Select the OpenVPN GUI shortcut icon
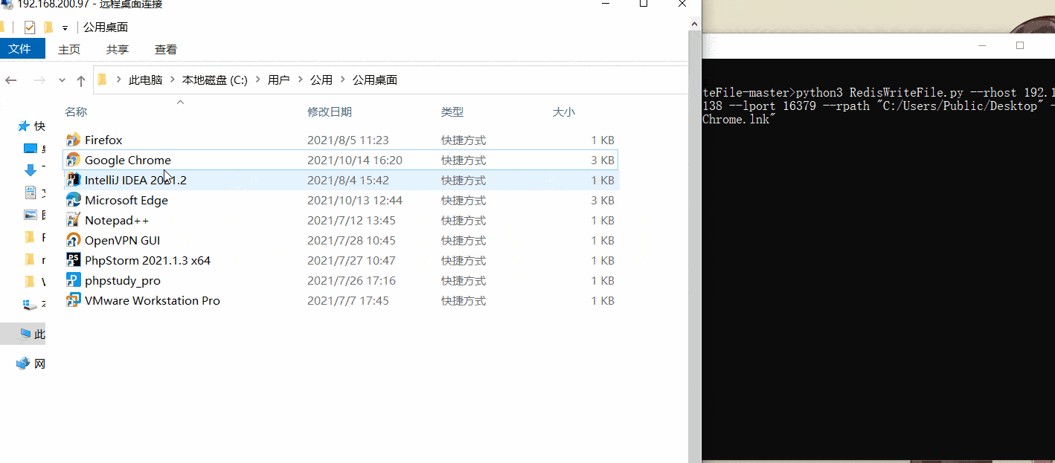This screenshot has width=1055, height=463. [73, 240]
